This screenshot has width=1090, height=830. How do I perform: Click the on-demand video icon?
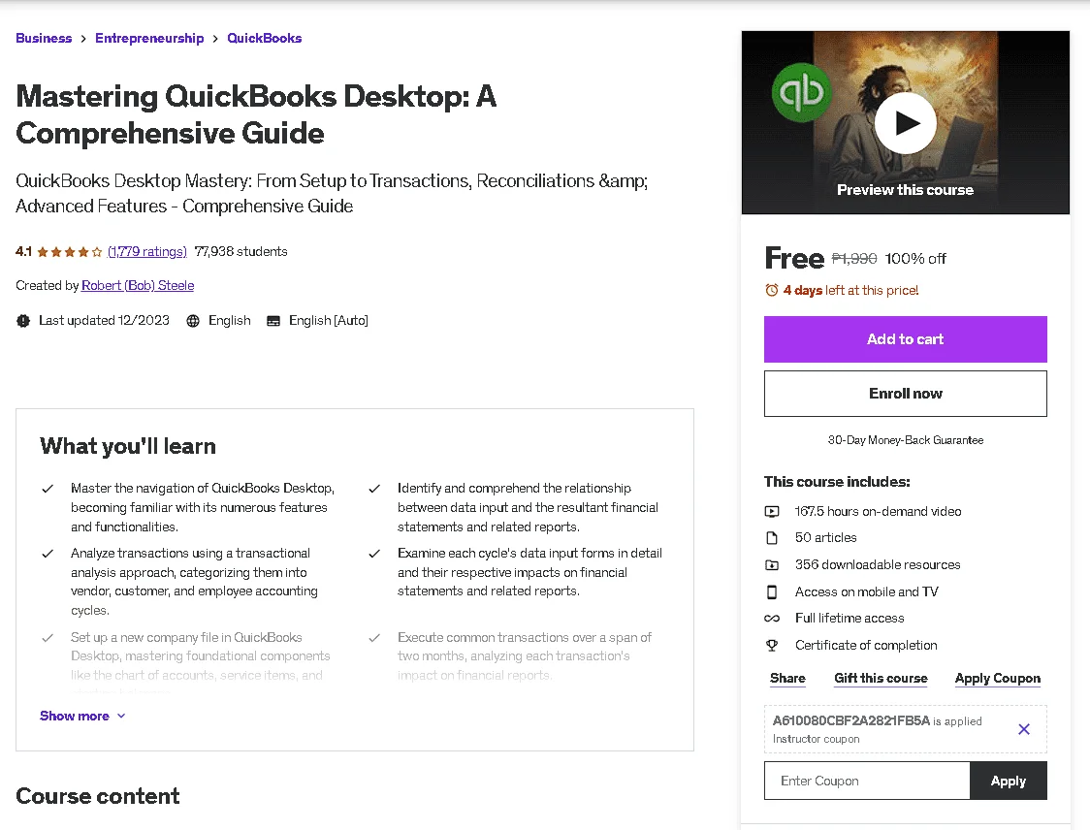(x=772, y=512)
